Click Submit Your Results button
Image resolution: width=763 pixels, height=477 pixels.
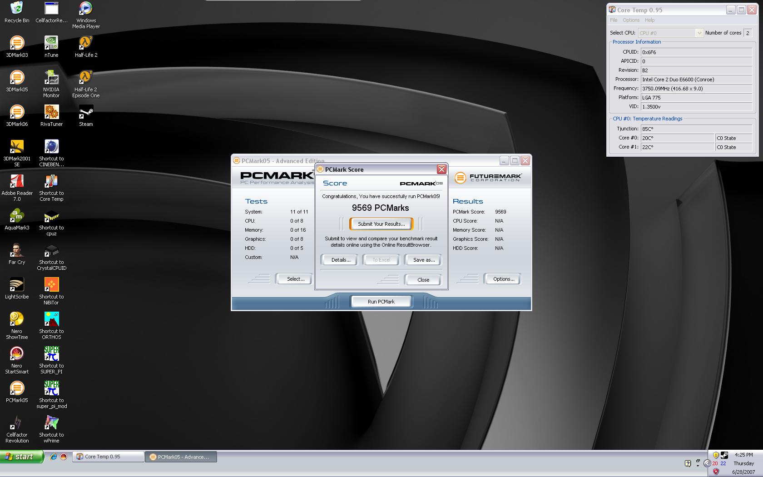381,224
